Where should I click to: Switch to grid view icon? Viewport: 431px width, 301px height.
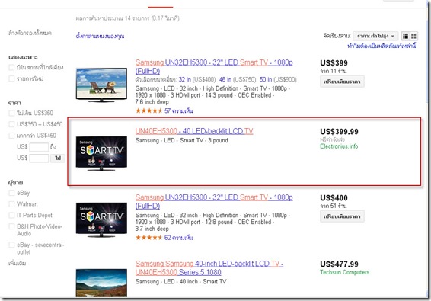(413, 36)
